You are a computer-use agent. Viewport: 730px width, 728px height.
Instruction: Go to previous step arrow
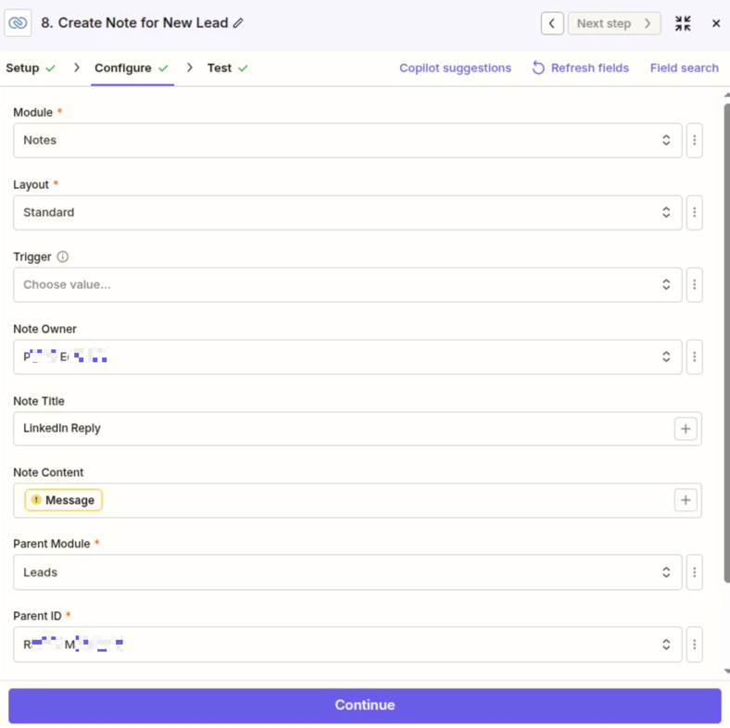point(552,23)
